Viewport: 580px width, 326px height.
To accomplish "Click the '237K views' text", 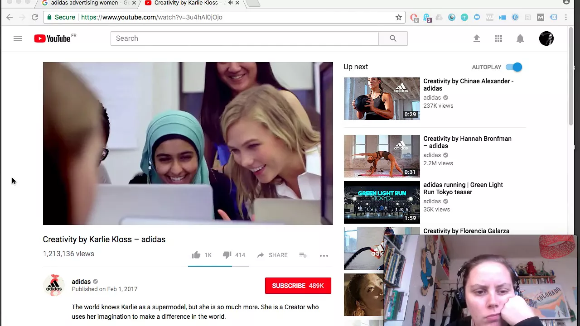I will click(x=438, y=106).
